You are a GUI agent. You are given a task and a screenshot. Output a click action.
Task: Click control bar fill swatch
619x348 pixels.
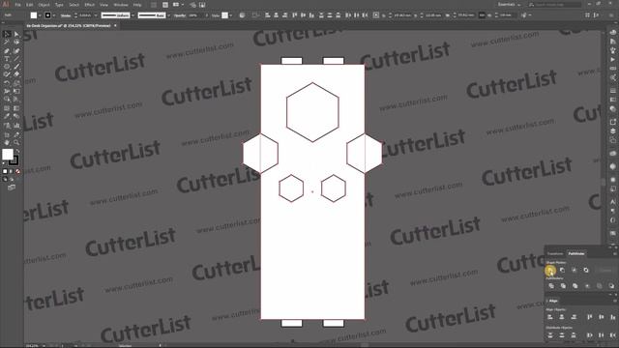tap(34, 15)
